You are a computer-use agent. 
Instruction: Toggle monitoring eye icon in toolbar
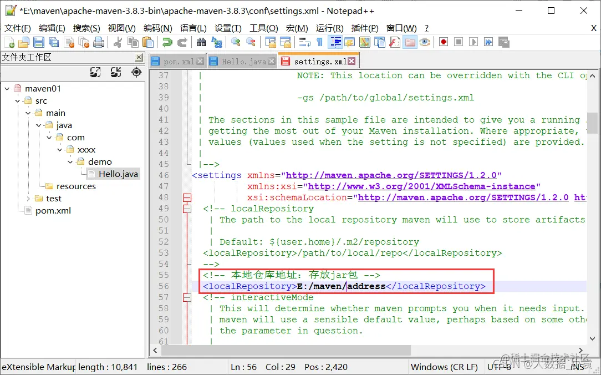pos(425,42)
